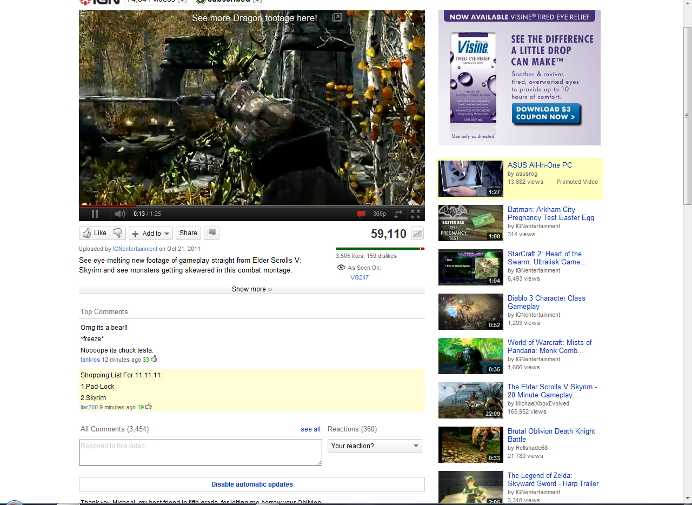Open the IGNentertainment uploader link
Image resolution: width=692 pixels, height=505 pixels.
pyautogui.click(x=135, y=249)
